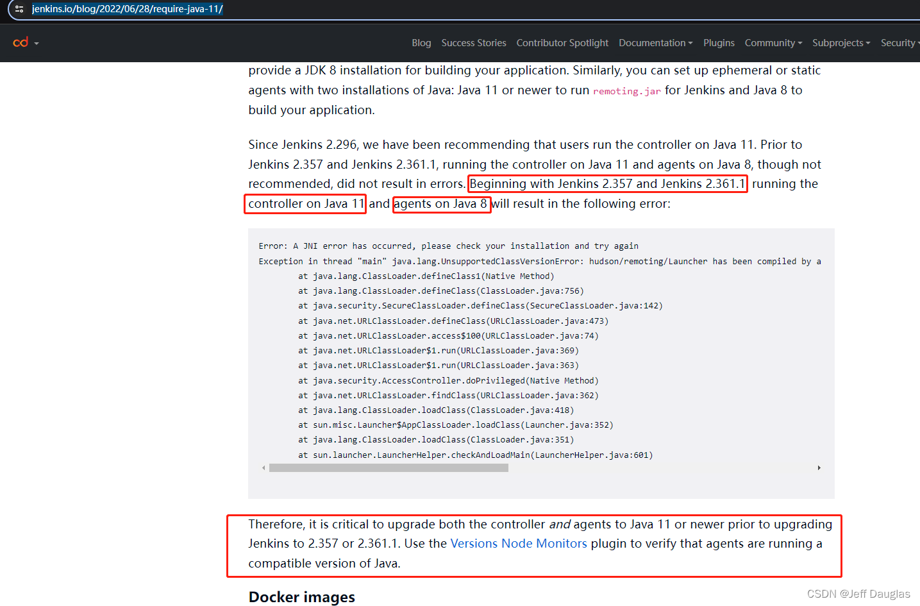920x606 pixels.
Task: Open the Subprojects dropdown
Action: (841, 42)
